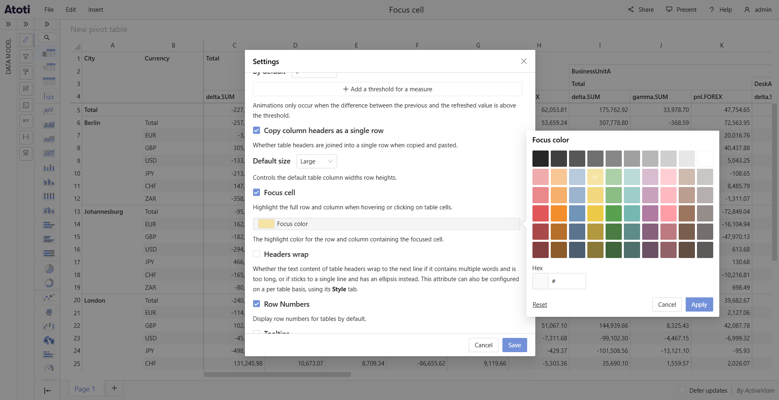This screenshot has height=400, width=779.
Task: Apply the selected focus color
Action: click(699, 305)
